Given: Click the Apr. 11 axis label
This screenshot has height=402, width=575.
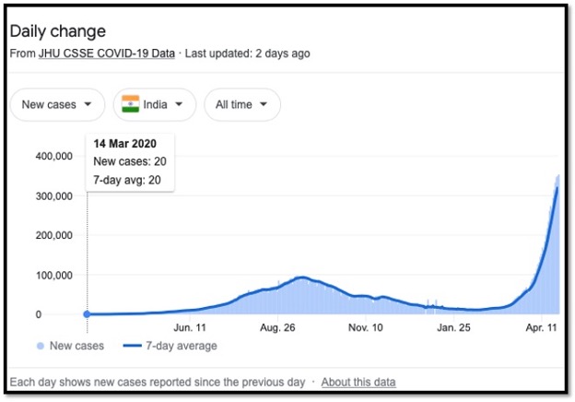Looking at the screenshot, I should pyautogui.click(x=541, y=327).
